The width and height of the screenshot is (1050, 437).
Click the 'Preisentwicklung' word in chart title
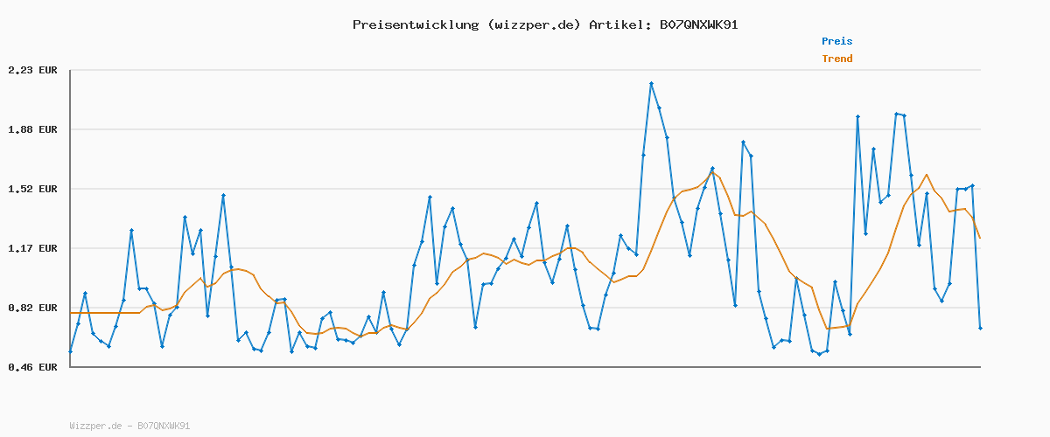(x=416, y=24)
